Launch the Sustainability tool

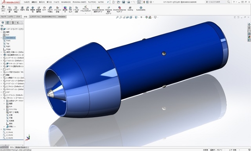(x=141, y=8)
